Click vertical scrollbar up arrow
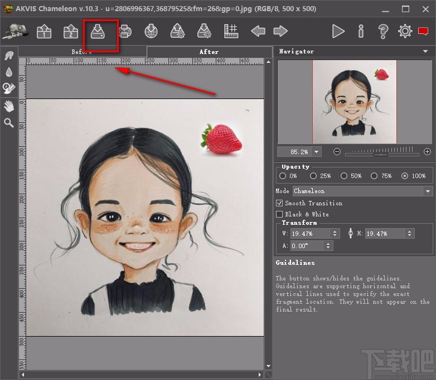Screen dimensions: 436x380 click(268, 62)
